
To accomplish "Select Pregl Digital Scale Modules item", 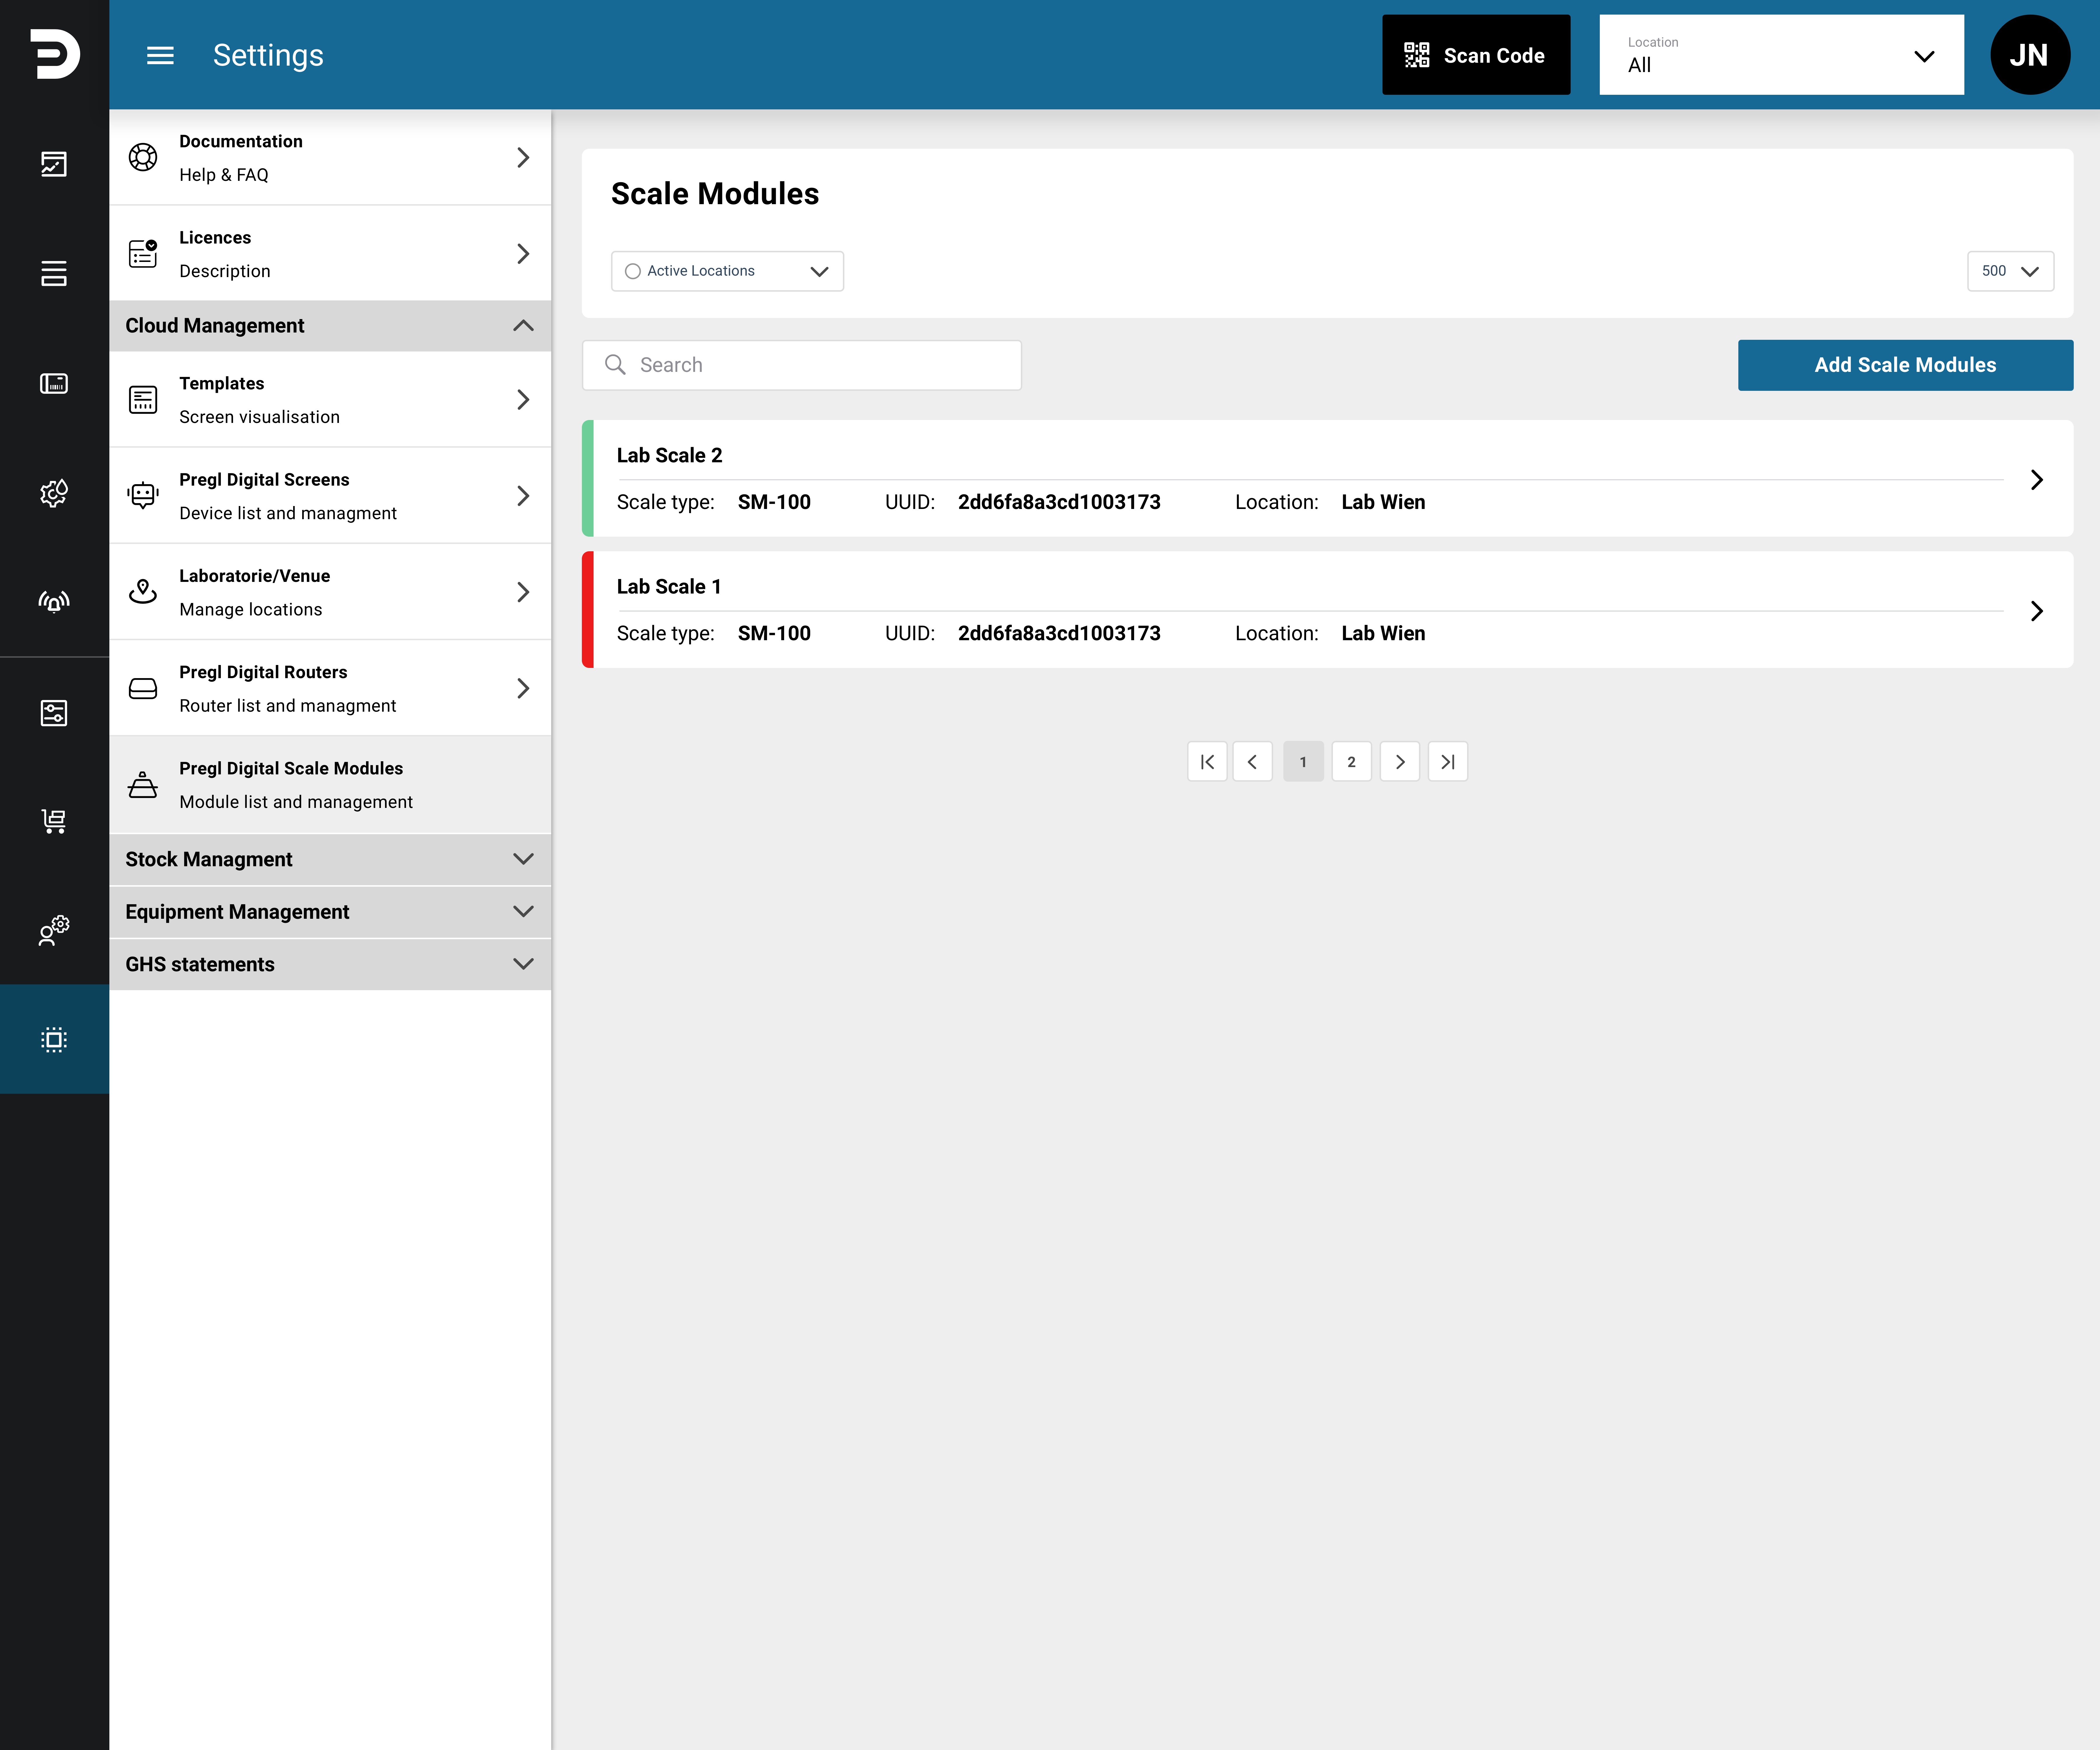I will (330, 785).
